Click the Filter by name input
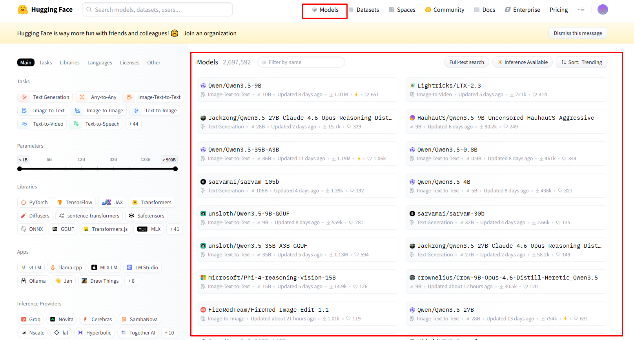 (x=301, y=62)
